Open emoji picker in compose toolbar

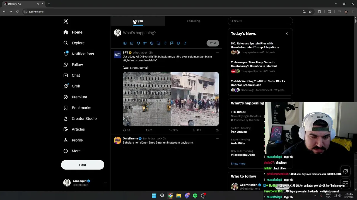pyautogui.click(x=152, y=43)
